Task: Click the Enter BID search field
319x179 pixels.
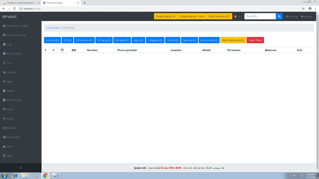Action: pyautogui.click(x=260, y=16)
